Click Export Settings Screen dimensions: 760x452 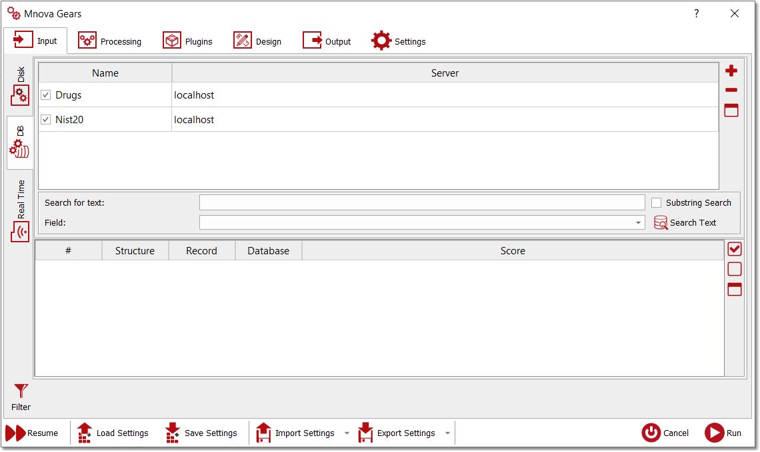click(397, 433)
